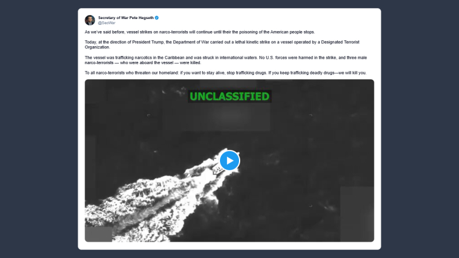
Task: Click gray block in video's lower-right corner
Action: coord(357,214)
